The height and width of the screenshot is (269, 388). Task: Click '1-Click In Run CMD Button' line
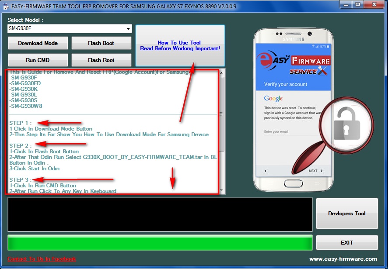click(43, 186)
